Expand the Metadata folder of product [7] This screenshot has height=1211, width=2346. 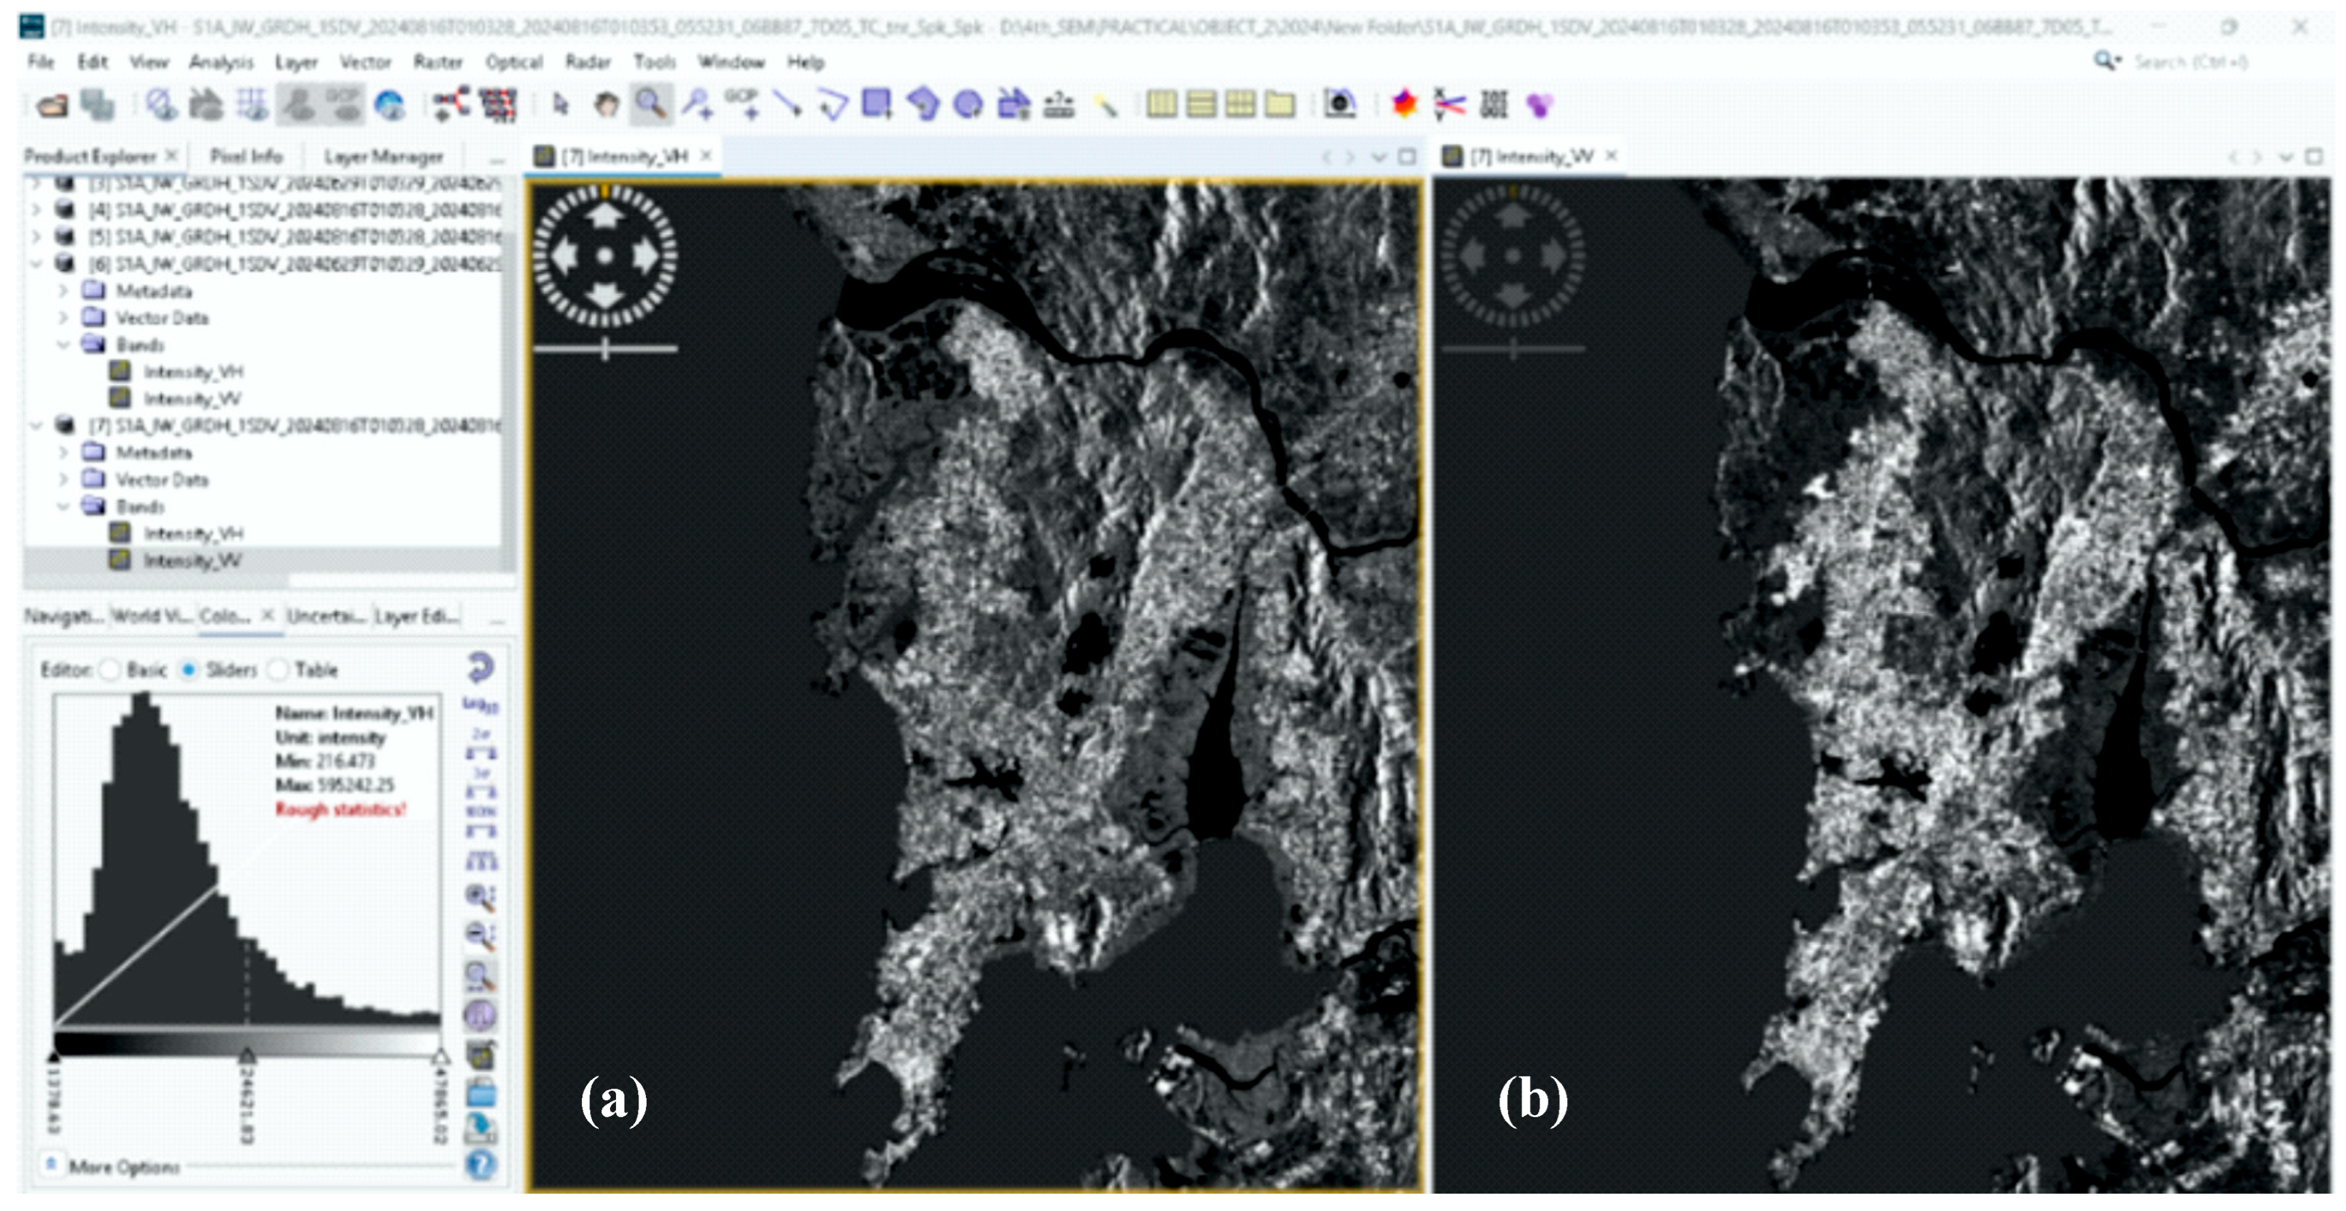point(64,452)
